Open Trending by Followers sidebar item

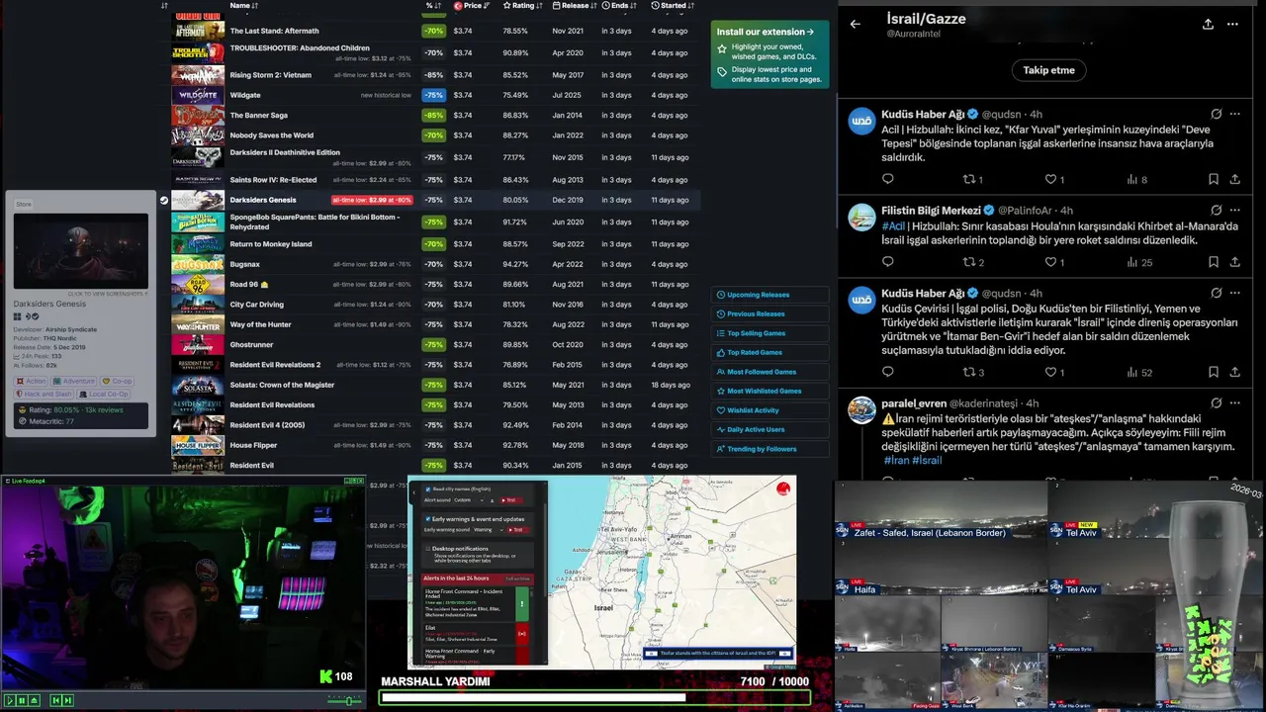click(769, 449)
